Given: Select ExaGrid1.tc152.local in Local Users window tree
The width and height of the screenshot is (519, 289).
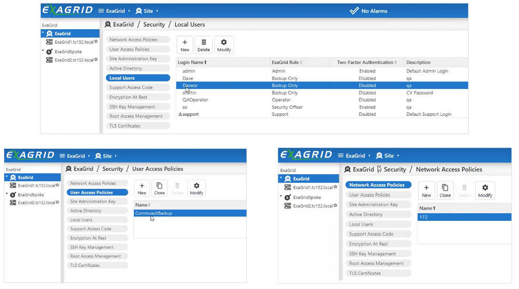Looking at the screenshot, I should tap(74, 42).
